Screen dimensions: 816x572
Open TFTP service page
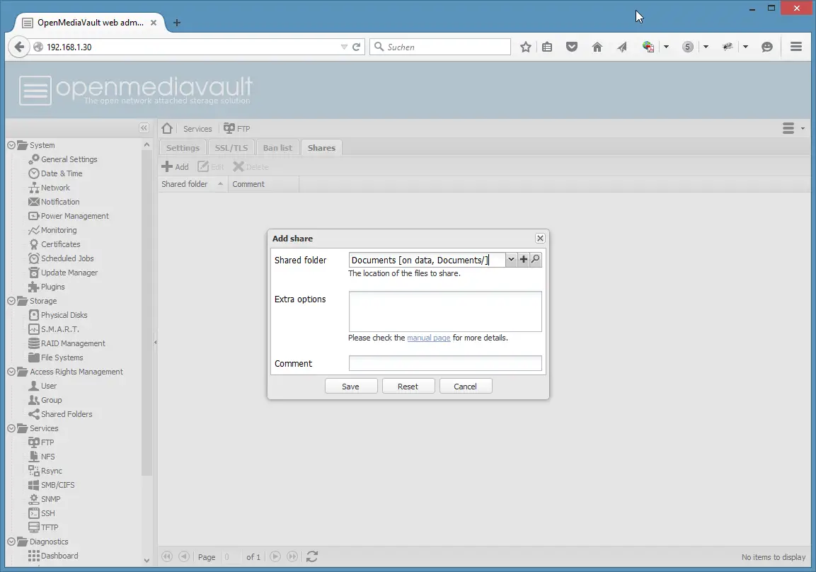point(50,527)
